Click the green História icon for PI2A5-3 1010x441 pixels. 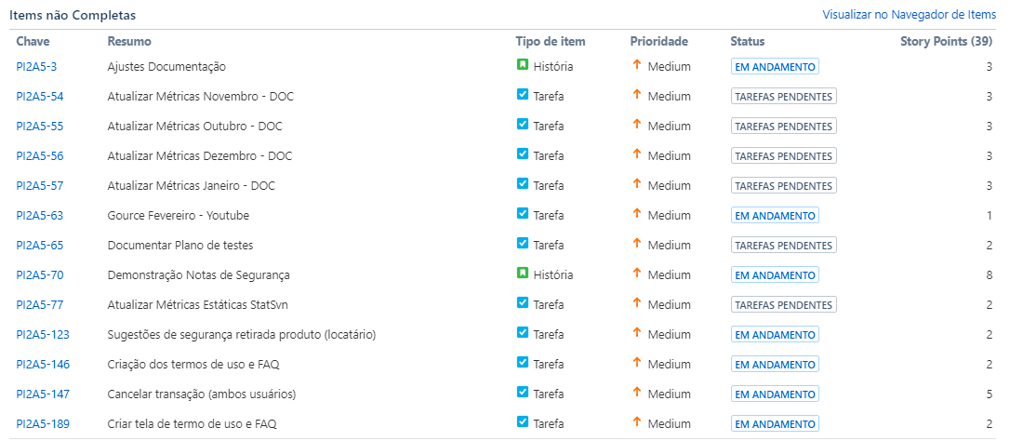523,64
